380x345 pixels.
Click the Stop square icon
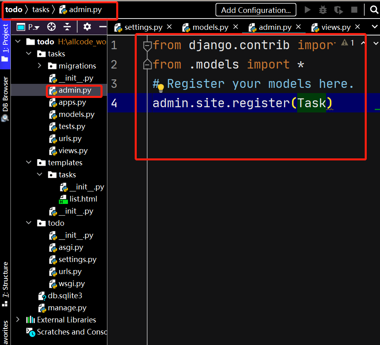pos(354,10)
